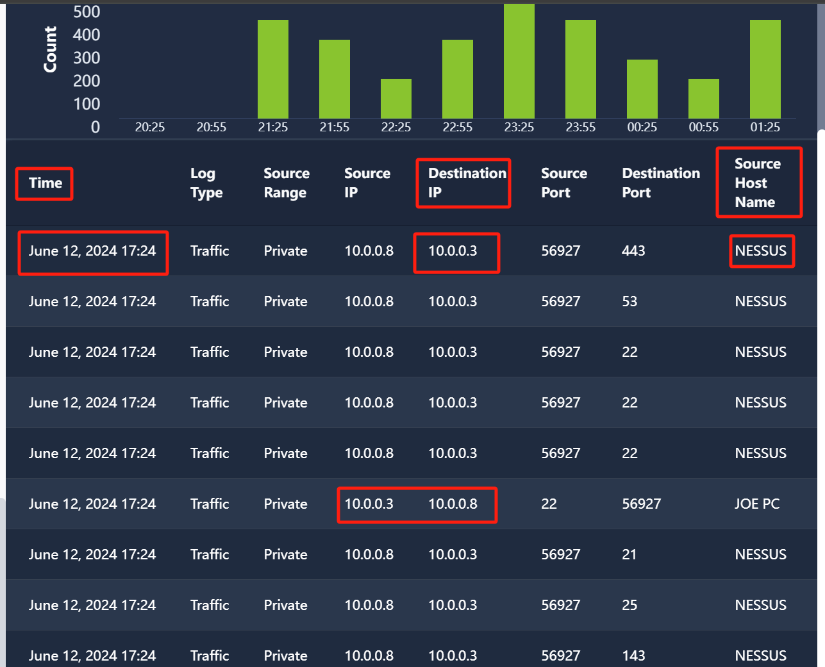Click destination port 443 in the table
The height and width of the screenshot is (667, 825).
click(633, 251)
